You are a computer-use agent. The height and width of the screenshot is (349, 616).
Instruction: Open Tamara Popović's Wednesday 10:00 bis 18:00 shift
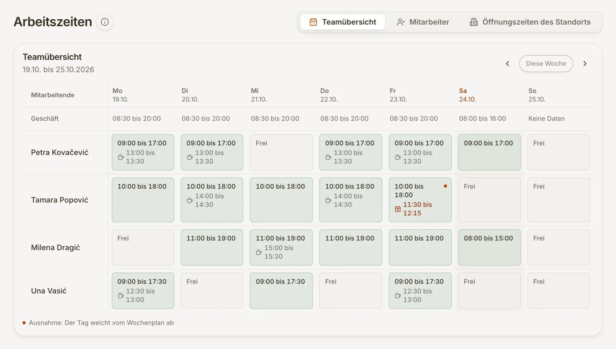[x=281, y=200]
